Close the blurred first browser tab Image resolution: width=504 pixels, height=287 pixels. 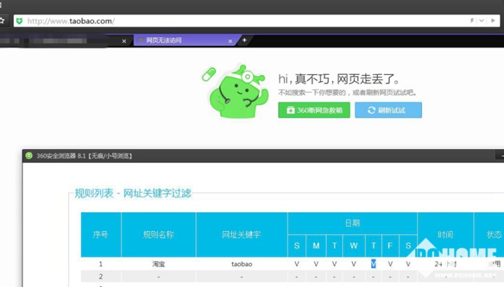(124, 41)
